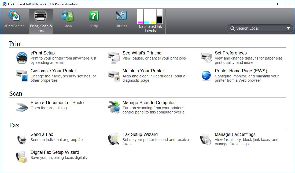
Task: Click the Help text label
Action: (94, 26)
